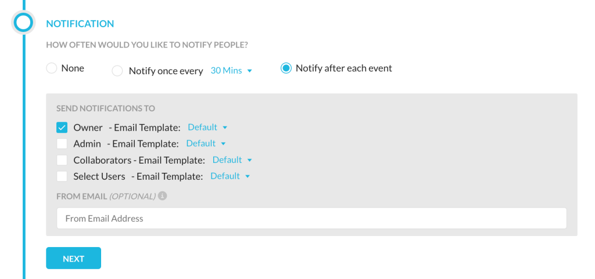Screen dimensions: 595x279
Task: Open the Admin email template Default dropdown
Action: [x=206, y=143]
